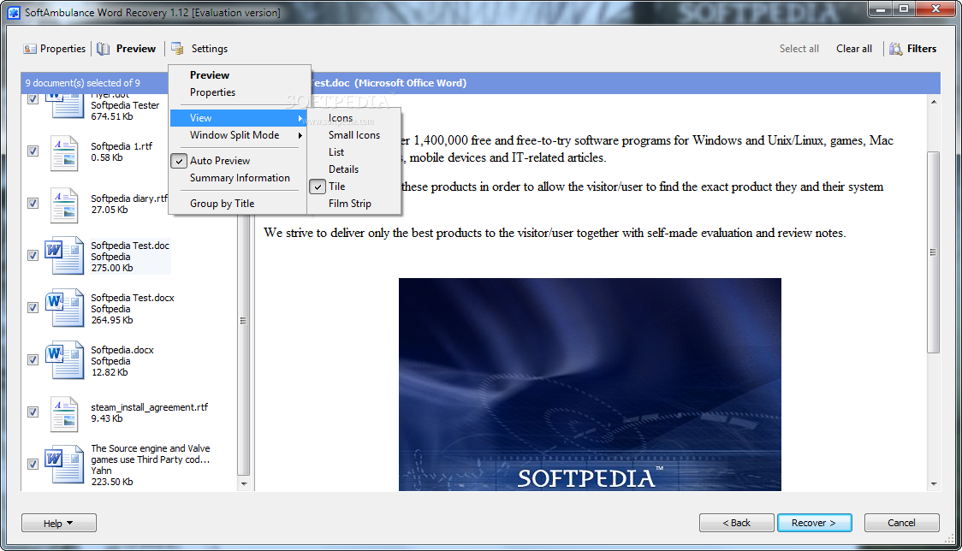Toggle Auto Preview in context menu
The image size is (962, 551).
pyautogui.click(x=238, y=161)
